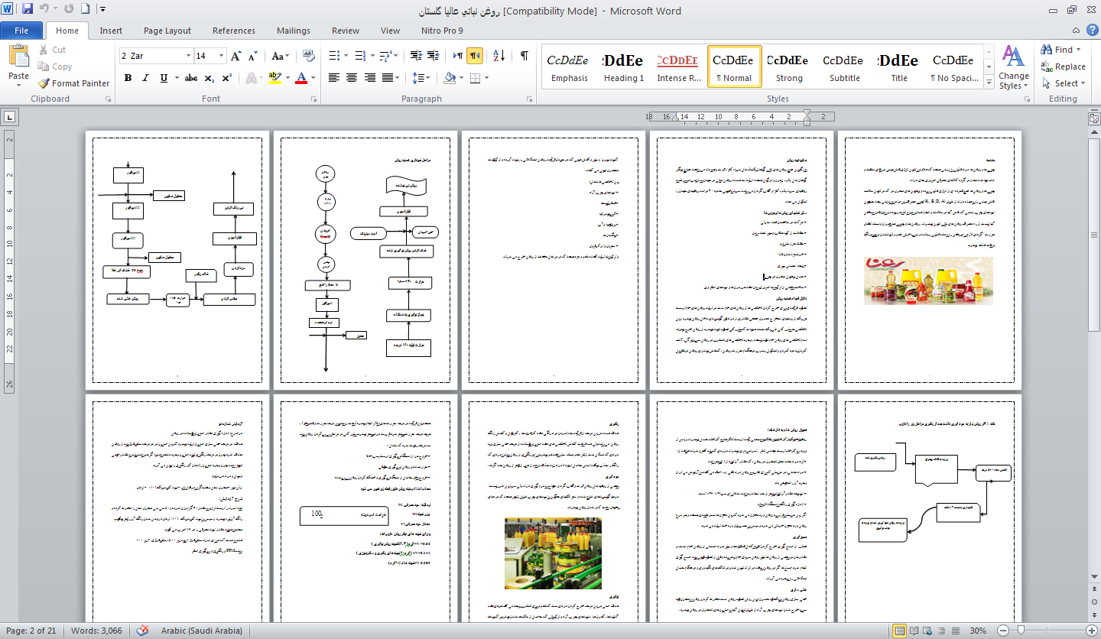Open line spacing options
1101x639 pixels.
click(421, 78)
